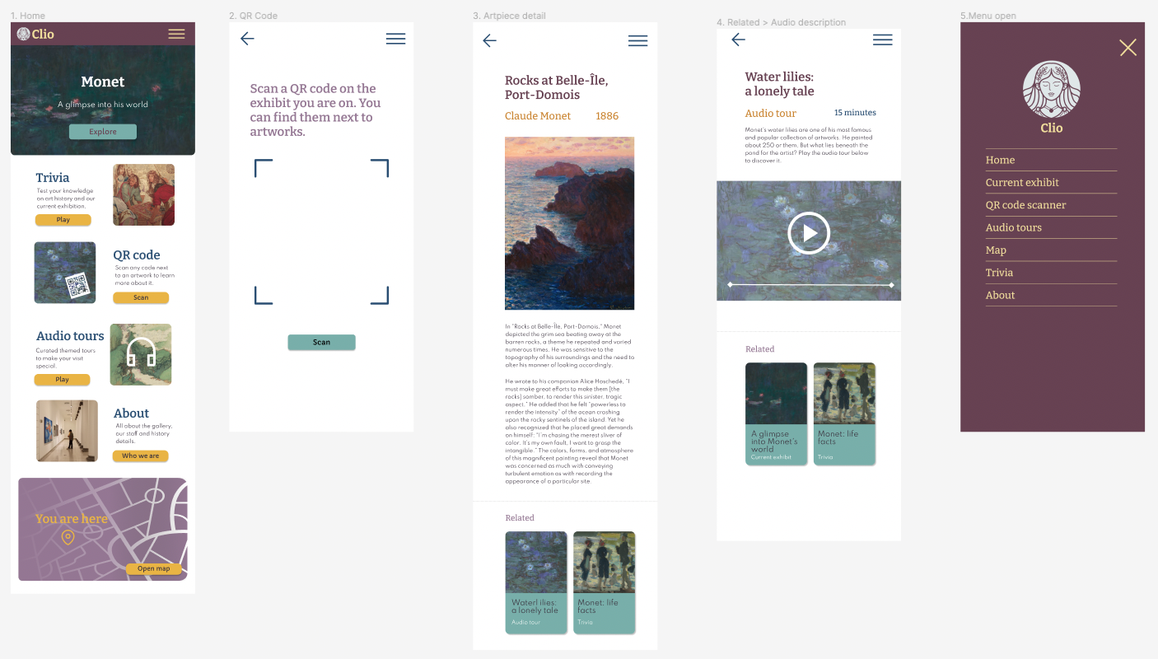The height and width of the screenshot is (659, 1158).
Task: Click the teal Scan button on QR Code screen
Action: pos(321,343)
